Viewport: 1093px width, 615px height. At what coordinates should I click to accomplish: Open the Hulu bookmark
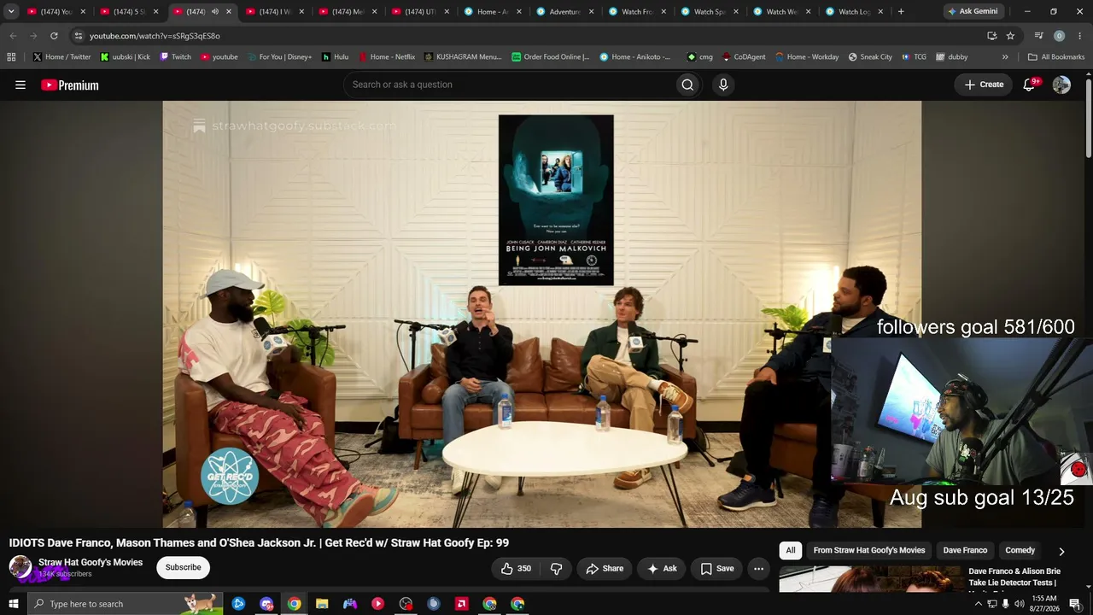point(335,57)
